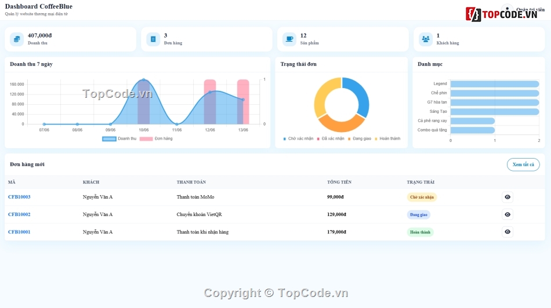Image resolution: width=551 pixels, height=308 pixels.
Task: Click the orders receipt icon
Action: 153,39
